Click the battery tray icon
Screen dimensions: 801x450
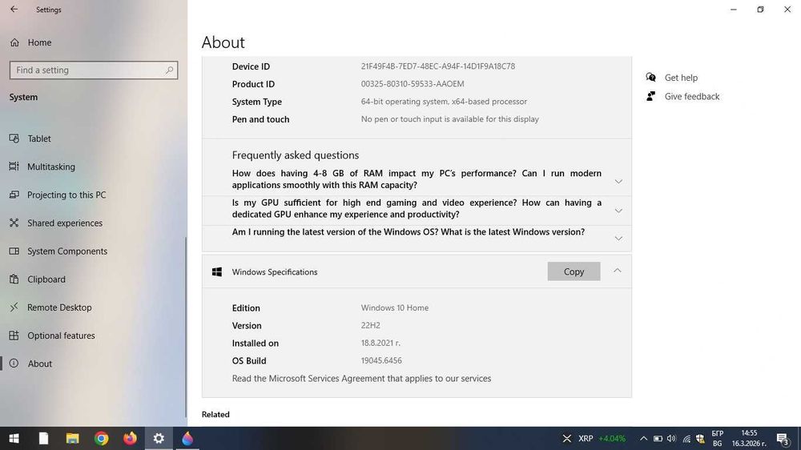pyautogui.click(x=658, y=438)
